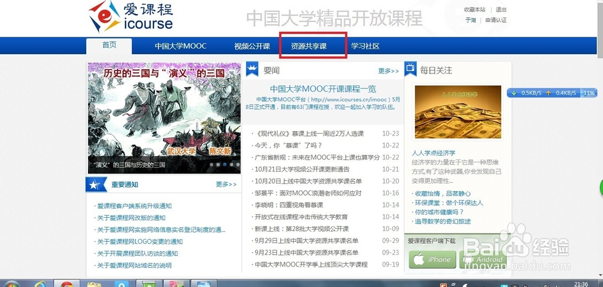603x287 pixels.
Task: Open 关于爱课程网站域名的说明
Action: pyautogui.click(x=134, y=265)
